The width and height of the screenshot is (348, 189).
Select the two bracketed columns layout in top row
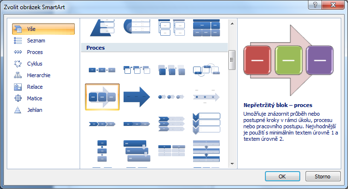click(171, 27)
